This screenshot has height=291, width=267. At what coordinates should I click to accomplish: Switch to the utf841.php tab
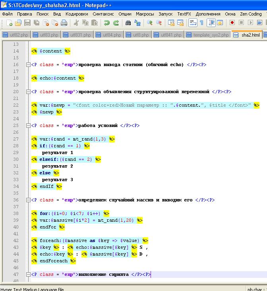[168, 35]
